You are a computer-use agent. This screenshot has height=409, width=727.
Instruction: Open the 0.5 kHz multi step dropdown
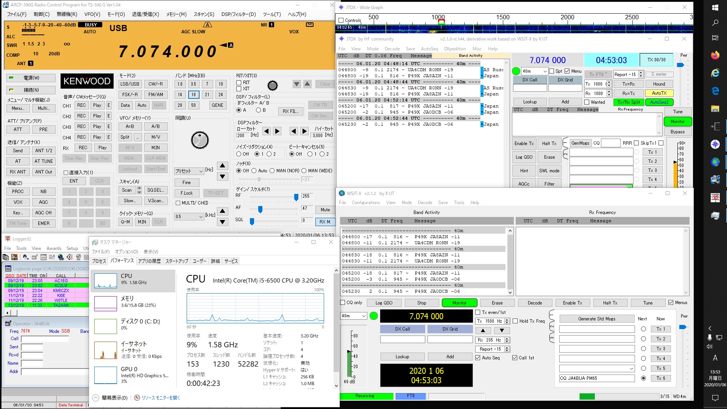189,217
